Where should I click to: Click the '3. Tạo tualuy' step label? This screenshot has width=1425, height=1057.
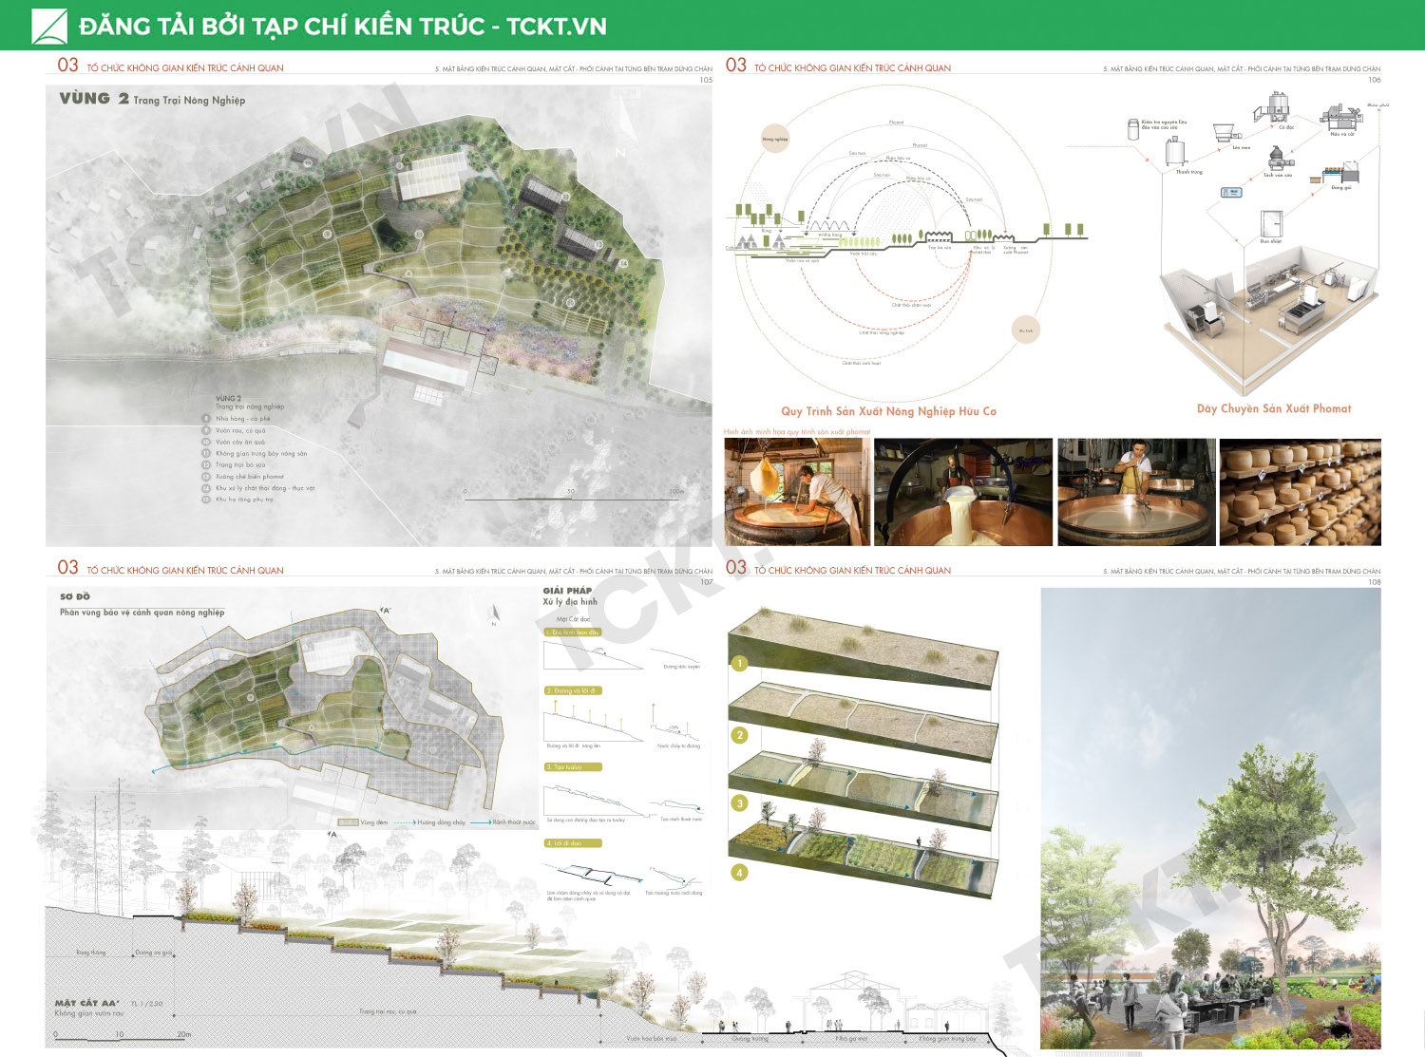pos(572,767)
